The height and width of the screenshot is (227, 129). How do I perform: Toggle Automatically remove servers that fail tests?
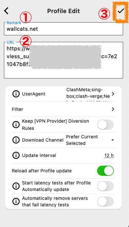(105, 201)
